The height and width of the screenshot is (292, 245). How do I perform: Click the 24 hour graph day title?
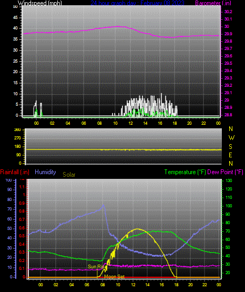coord(137,3)
